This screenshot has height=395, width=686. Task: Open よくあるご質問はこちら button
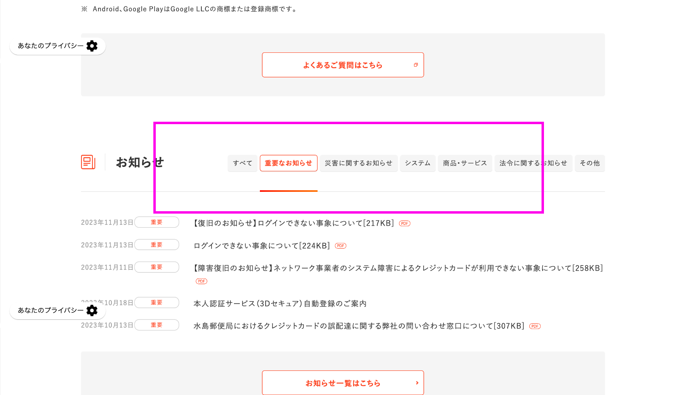[343, 65]
